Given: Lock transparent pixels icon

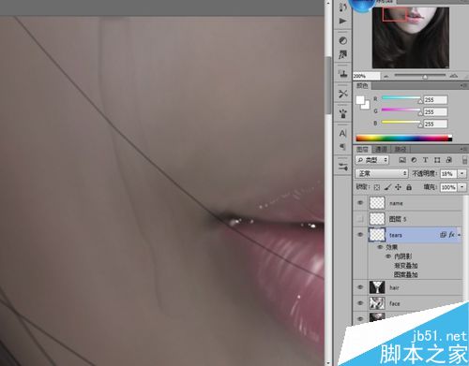Looking at the screenshot, I should point(377,187).
